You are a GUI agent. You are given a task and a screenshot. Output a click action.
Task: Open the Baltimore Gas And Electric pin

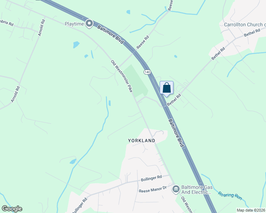[x=176, y=190]
